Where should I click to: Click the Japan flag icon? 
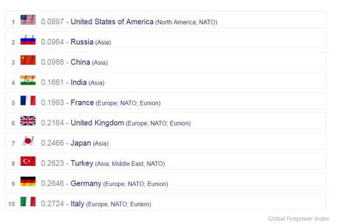pos(28,141)
